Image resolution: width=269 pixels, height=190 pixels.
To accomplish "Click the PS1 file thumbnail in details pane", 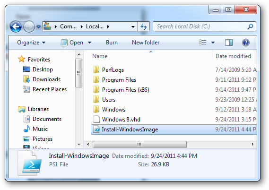I will click(30, 163).
